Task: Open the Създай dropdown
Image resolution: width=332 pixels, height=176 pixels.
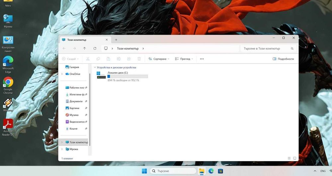Action: click(x=70, y=59)
